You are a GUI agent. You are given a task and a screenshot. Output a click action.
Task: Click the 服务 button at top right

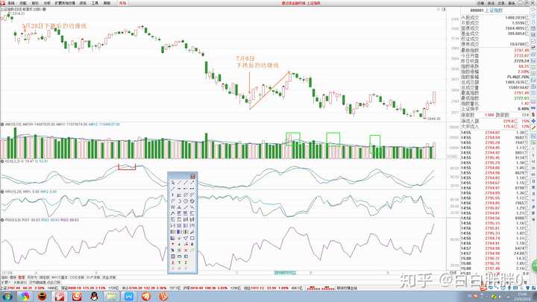coord(512,3)
